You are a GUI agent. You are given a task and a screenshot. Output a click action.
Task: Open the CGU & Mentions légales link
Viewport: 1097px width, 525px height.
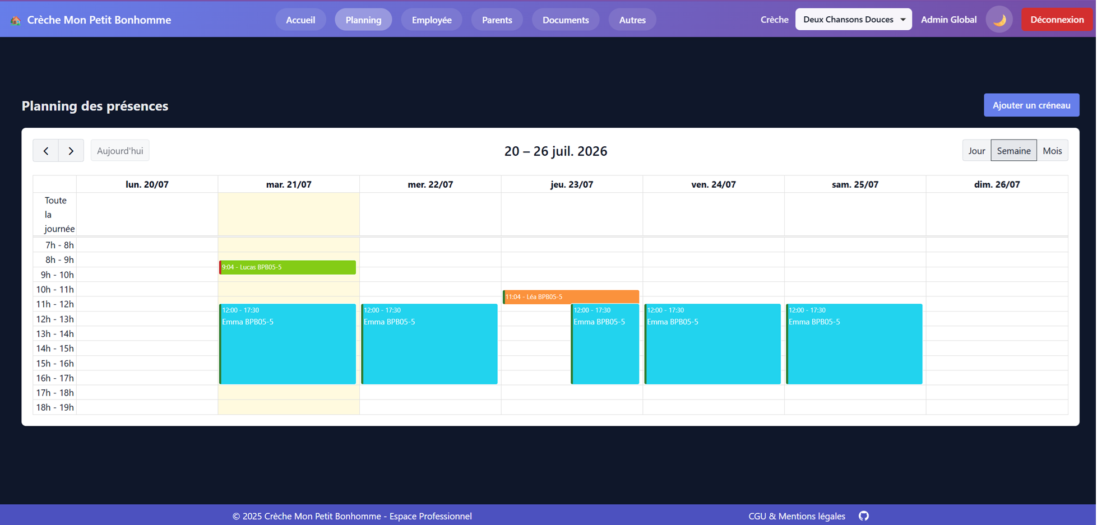(797, 516)
